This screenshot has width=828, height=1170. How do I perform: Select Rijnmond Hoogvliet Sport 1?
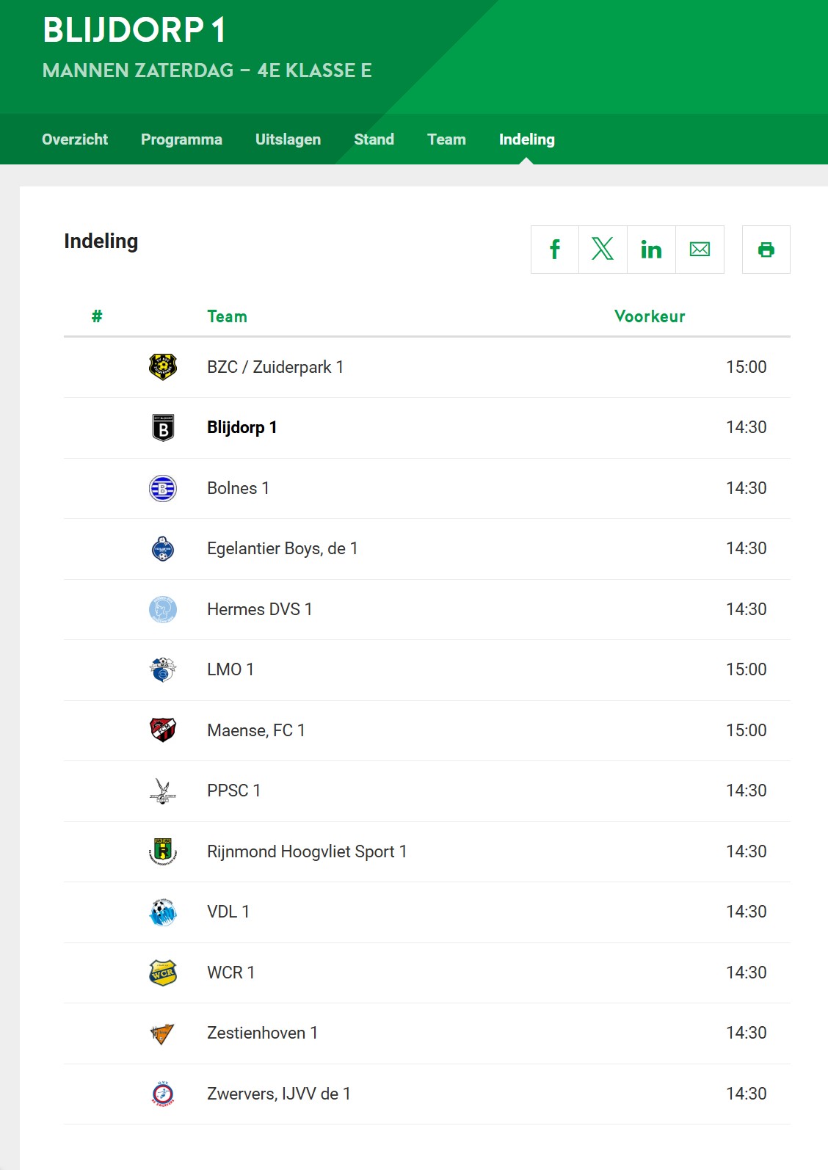307,851
